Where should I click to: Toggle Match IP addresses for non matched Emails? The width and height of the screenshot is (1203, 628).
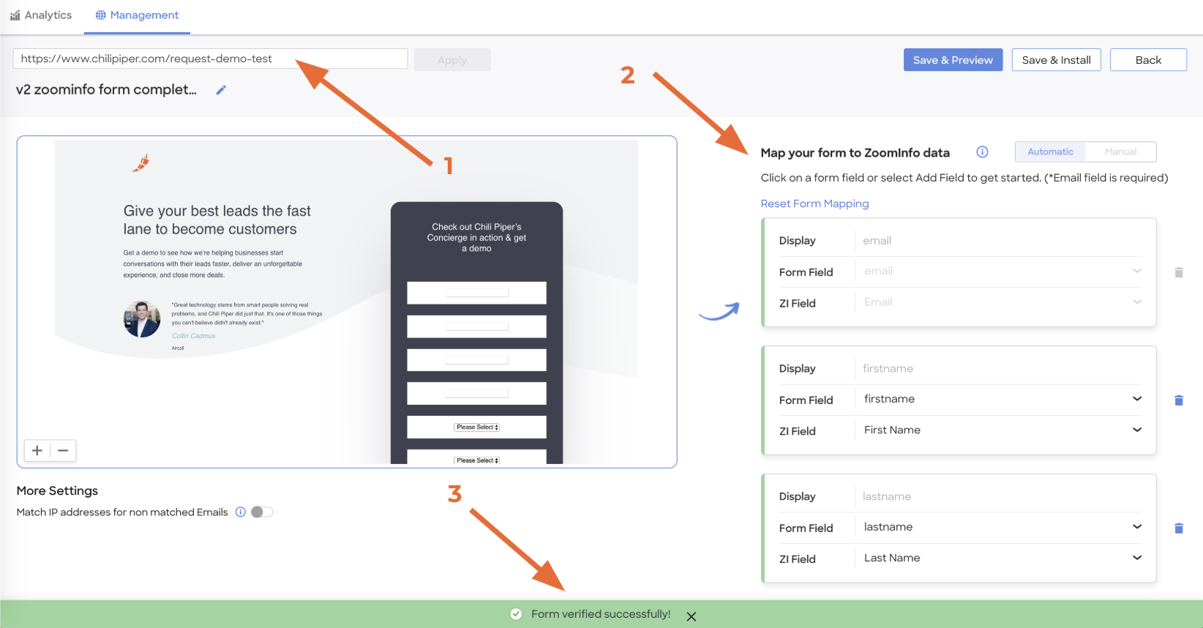262,512
